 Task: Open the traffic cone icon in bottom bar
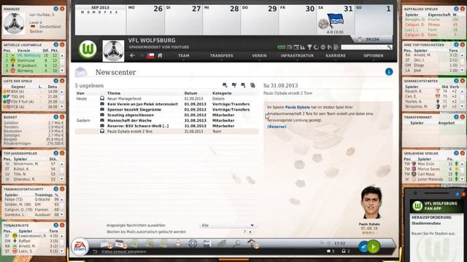(x=178, y=243)
